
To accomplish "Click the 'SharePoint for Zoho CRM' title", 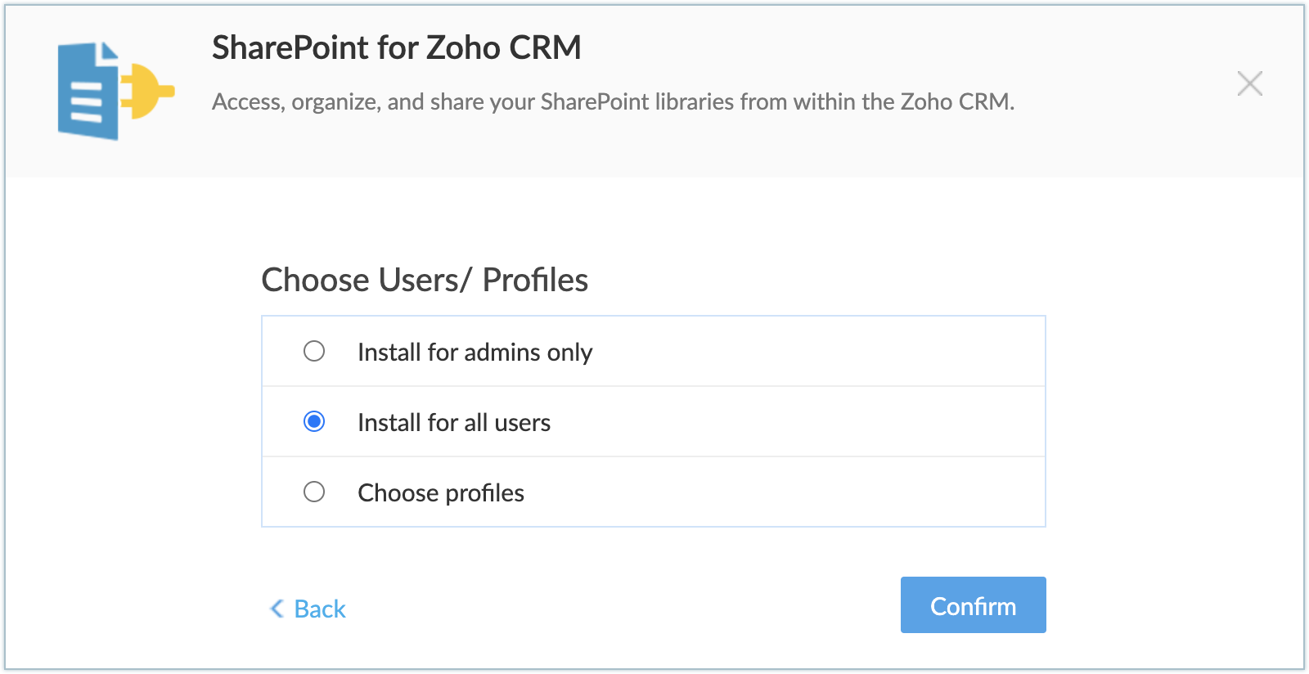I will click(x=397, y=47).
